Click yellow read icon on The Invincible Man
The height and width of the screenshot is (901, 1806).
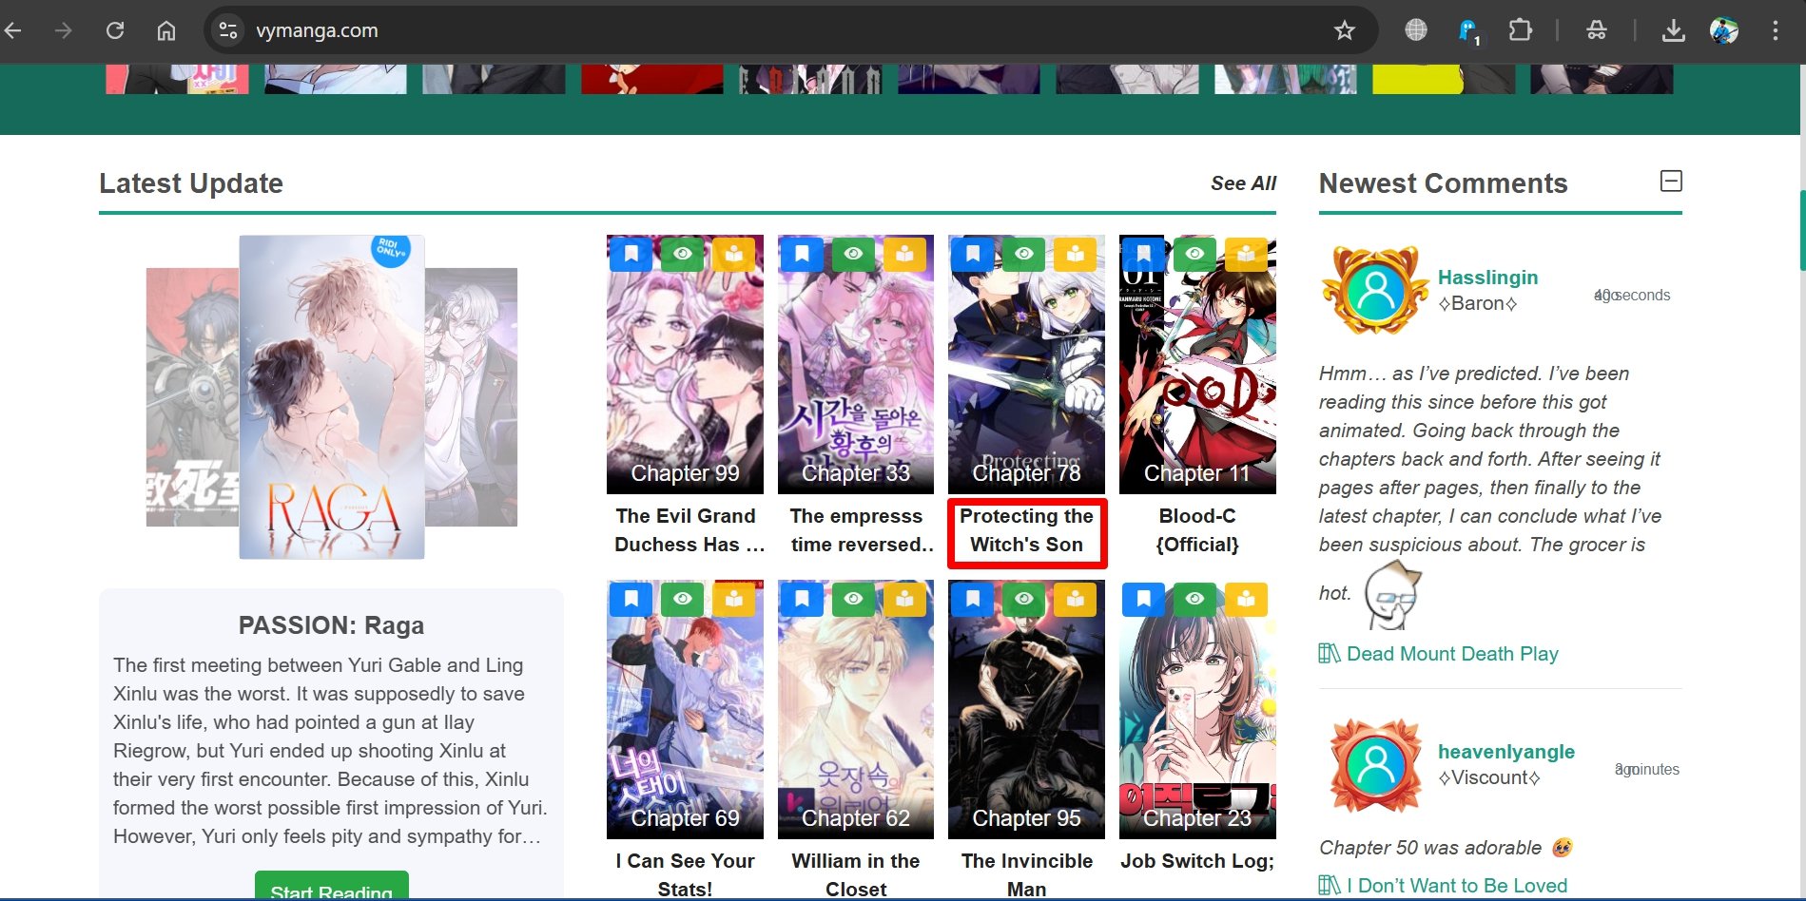pyautogui.click(x=1075, y=599)
